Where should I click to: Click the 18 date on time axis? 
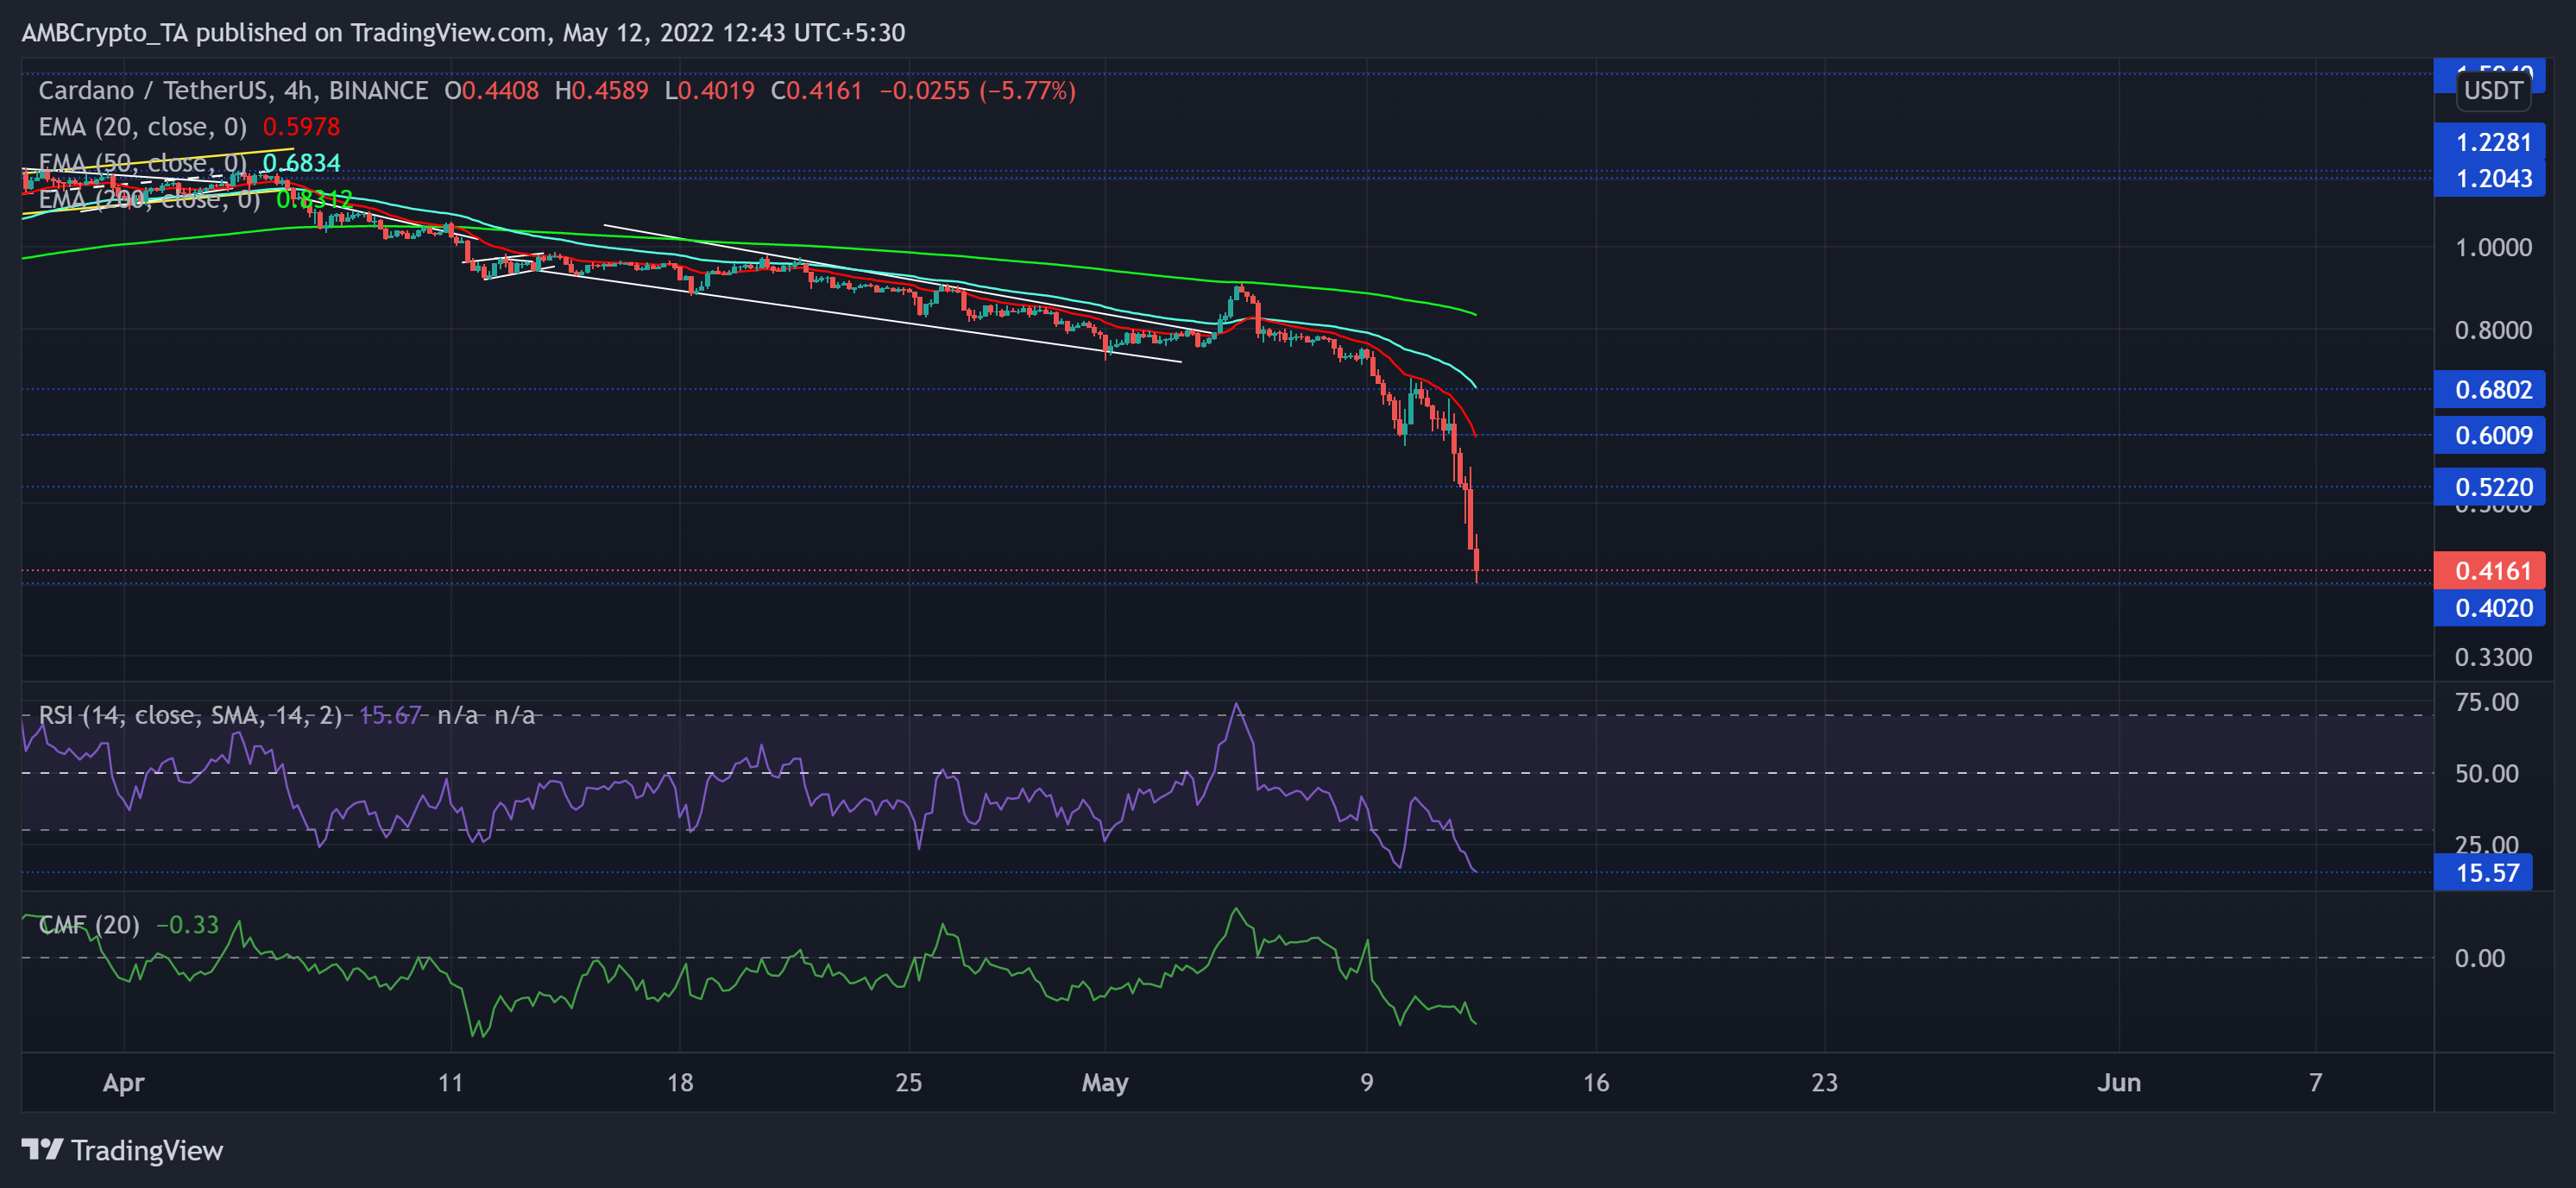point(680,1083)
